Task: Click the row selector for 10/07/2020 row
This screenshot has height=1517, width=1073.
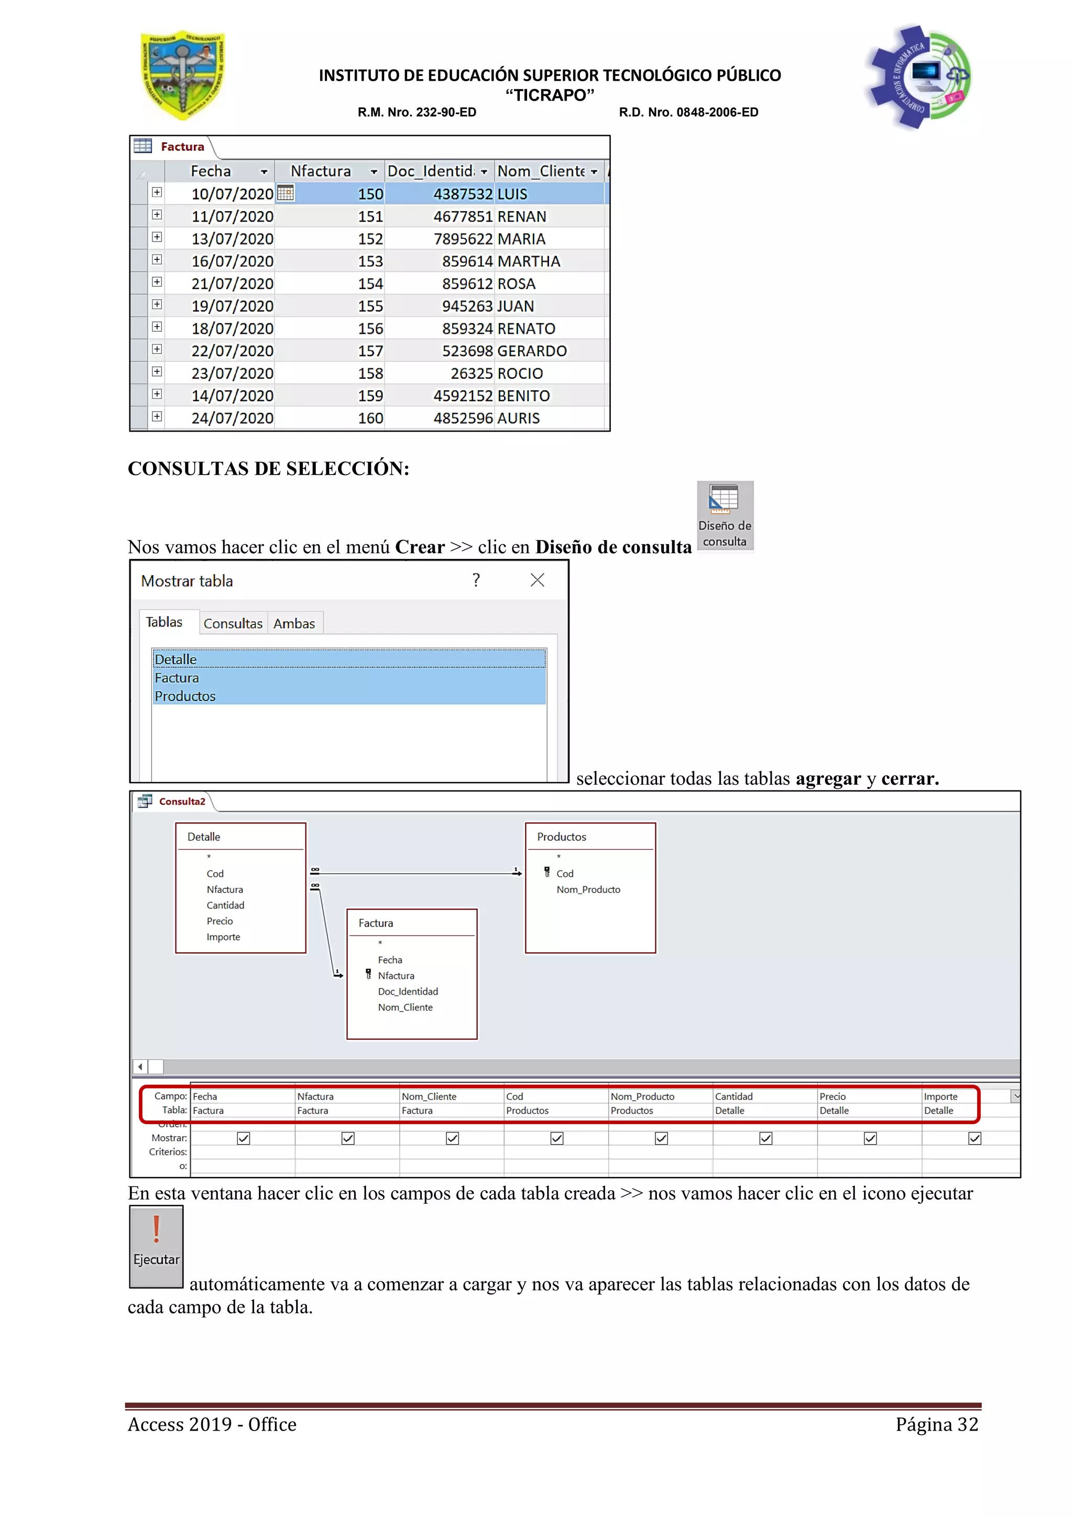Action: click(x=139, y=193)
